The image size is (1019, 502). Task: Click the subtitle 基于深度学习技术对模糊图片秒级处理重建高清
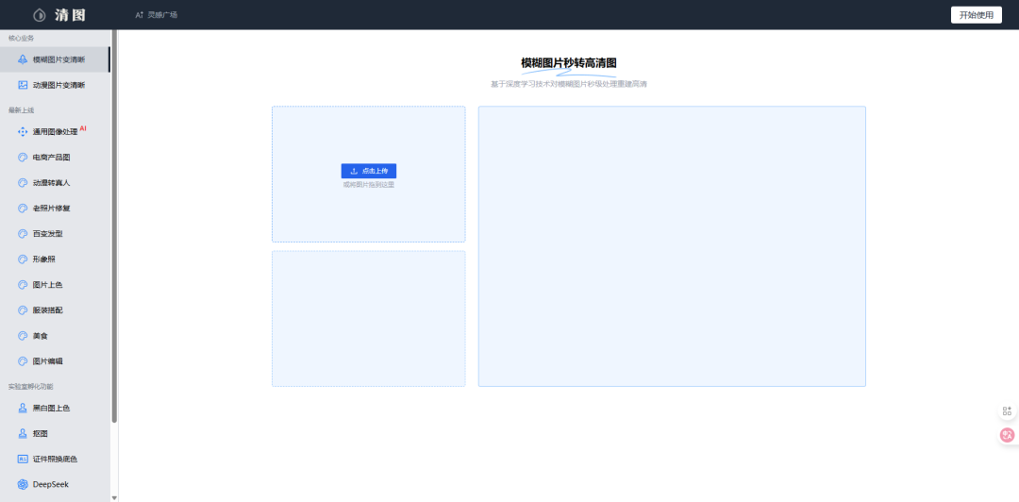point(569,84)
